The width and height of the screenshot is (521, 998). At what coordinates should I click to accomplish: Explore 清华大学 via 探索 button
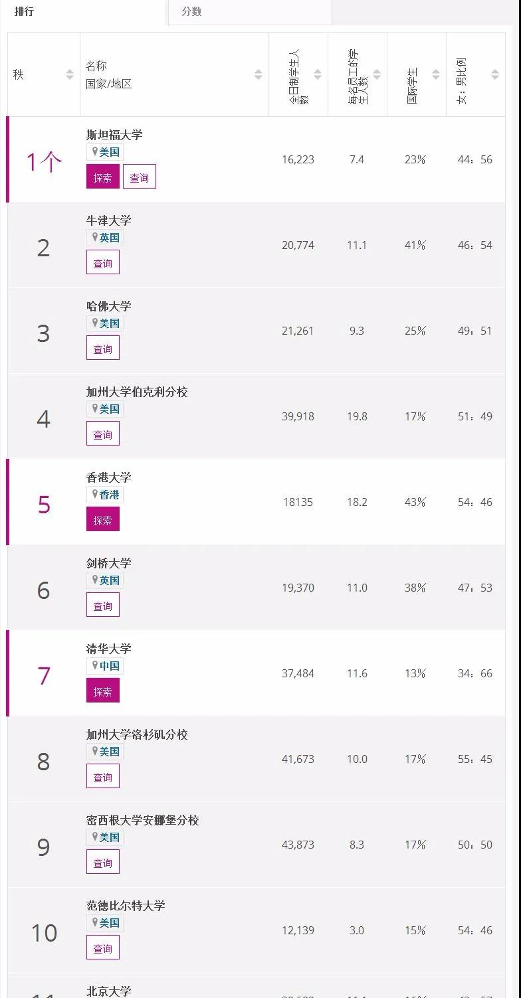[x=103, y=691]
